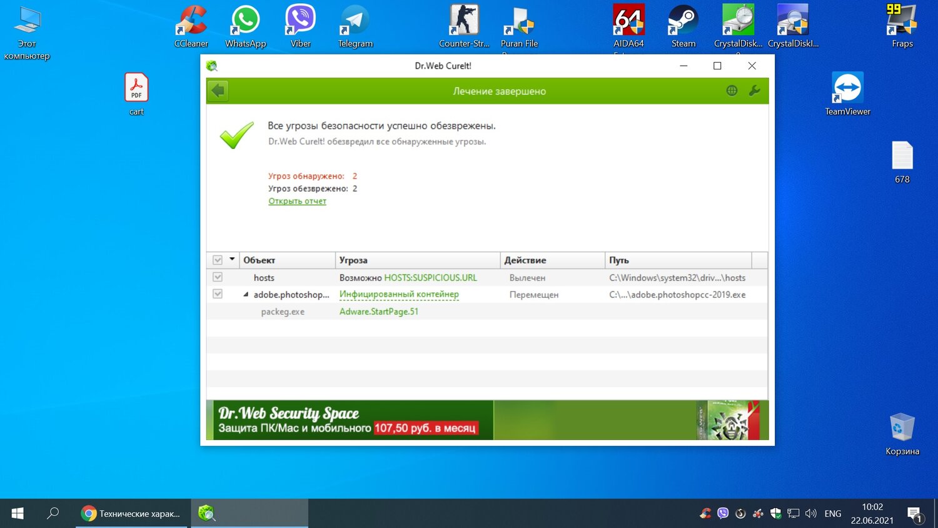Screen dimensions: 938x528
Task: Select the TeamViewer desktop shortcut
Action: pos(847,94)
